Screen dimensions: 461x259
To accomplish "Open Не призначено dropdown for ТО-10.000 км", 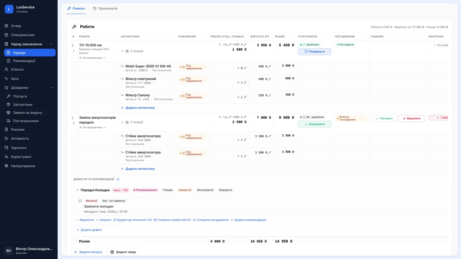I will [93, 58].
